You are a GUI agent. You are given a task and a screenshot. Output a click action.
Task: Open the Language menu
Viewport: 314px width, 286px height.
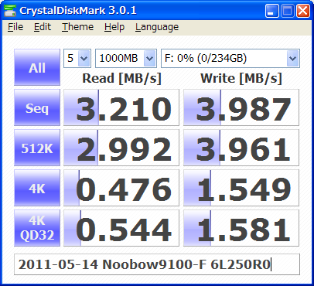(157, 27)
